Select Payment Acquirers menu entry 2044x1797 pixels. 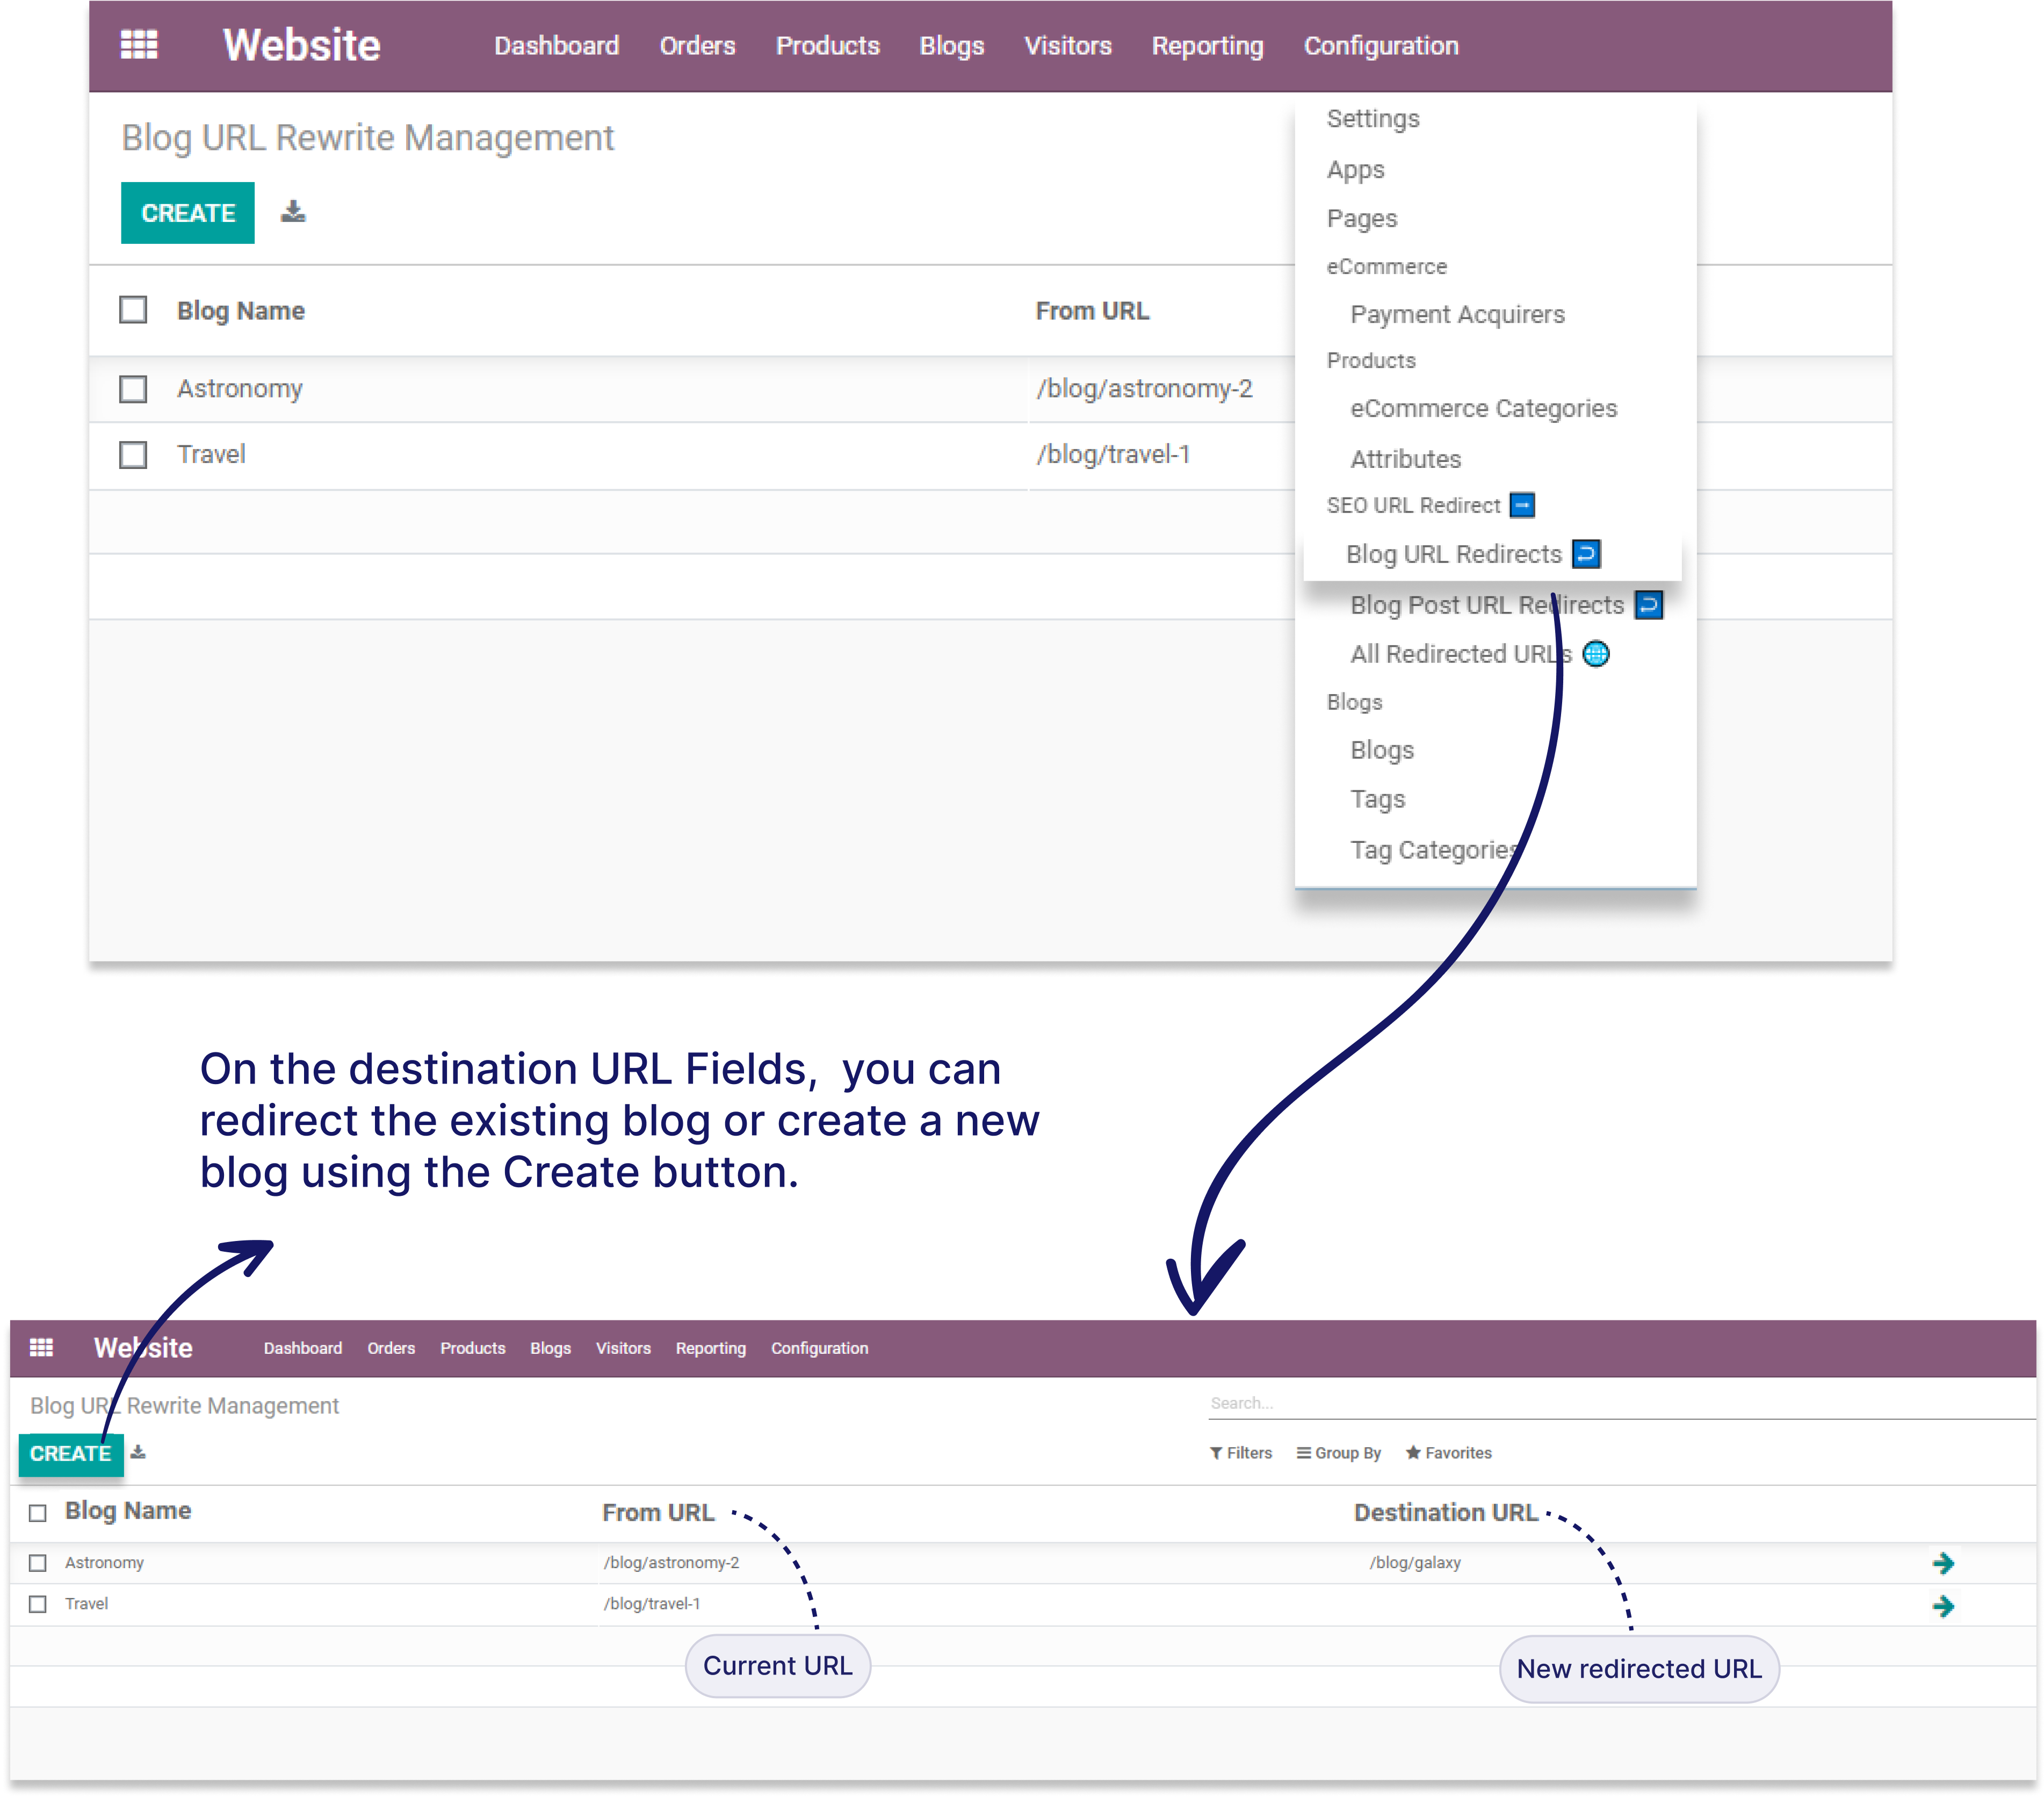tap(1457, 314)
